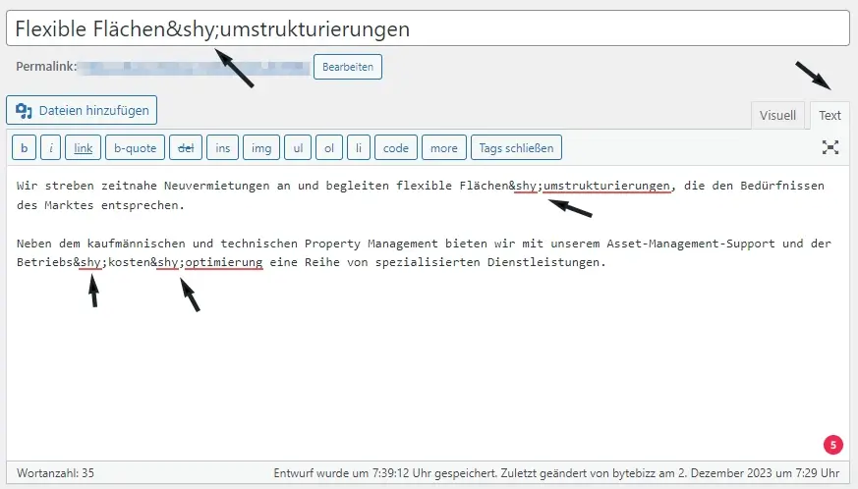858x489 pixels.
Task: Click the post title input field
Action: click(x=428, y=28)
